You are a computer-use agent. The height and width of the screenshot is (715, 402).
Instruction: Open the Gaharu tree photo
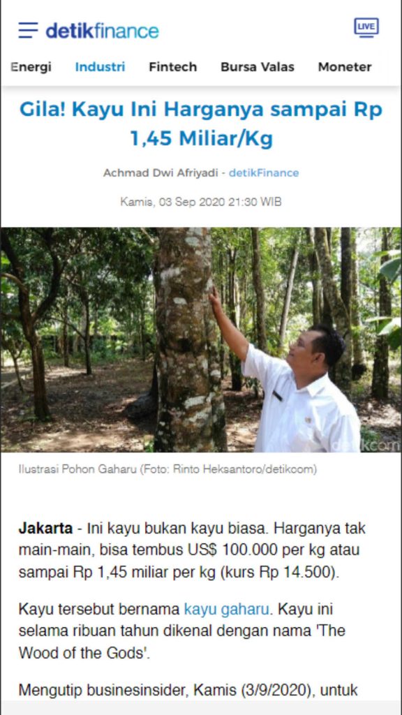tap(201, 340)
